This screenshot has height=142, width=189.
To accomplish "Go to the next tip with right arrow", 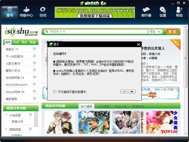I will pyautogui.click(x=132, y=92).
